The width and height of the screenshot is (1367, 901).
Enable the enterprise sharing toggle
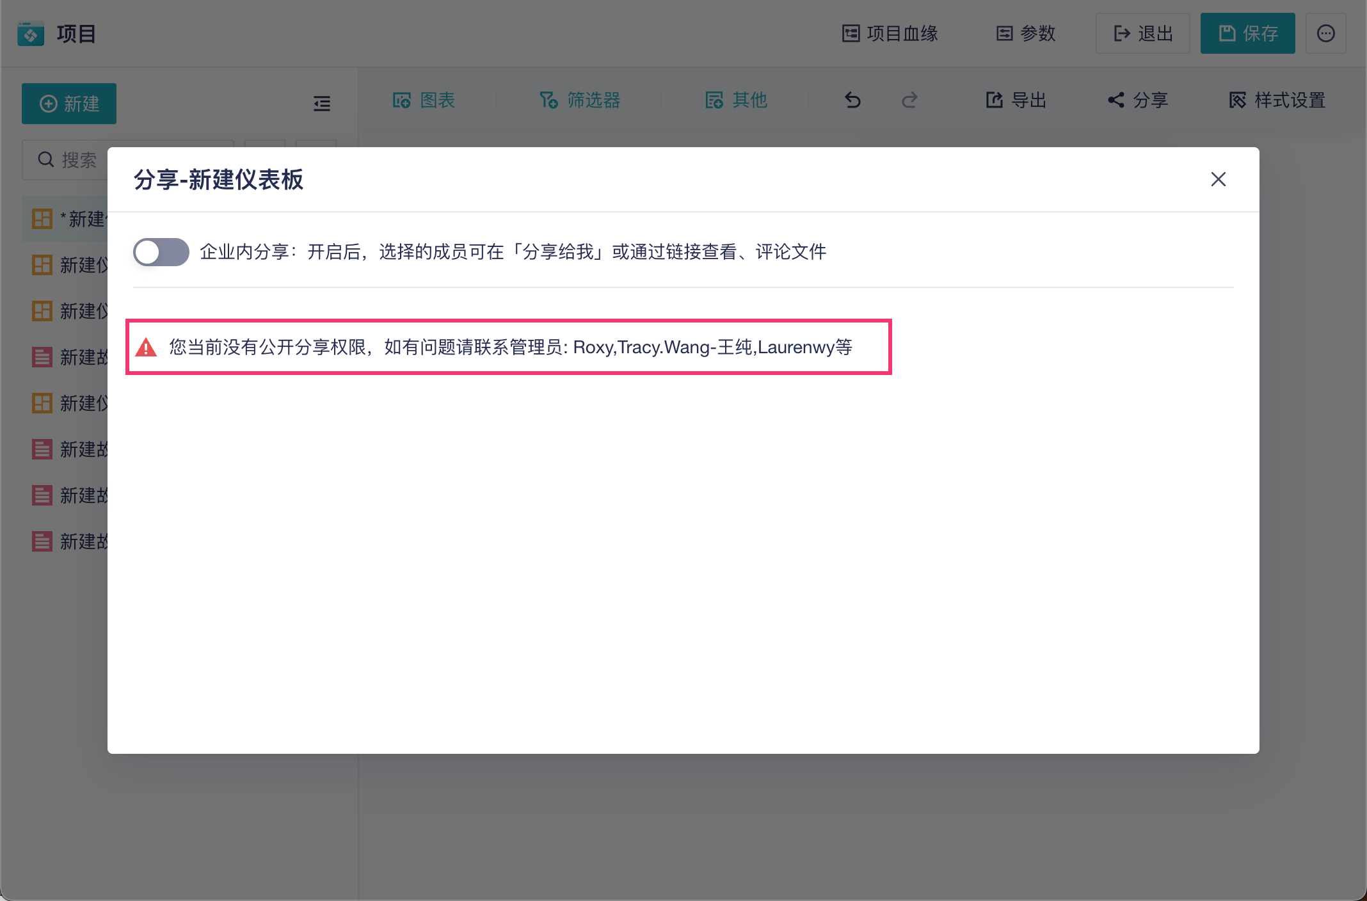tap(161, 252)
